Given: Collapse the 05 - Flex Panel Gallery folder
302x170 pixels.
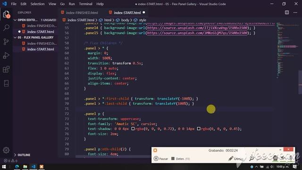Looking at the screenshot, I should [x=15, y=37].
